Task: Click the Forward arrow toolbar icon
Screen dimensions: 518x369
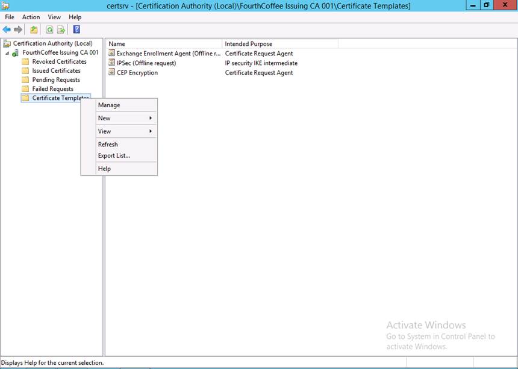Action: coord(18,29)
